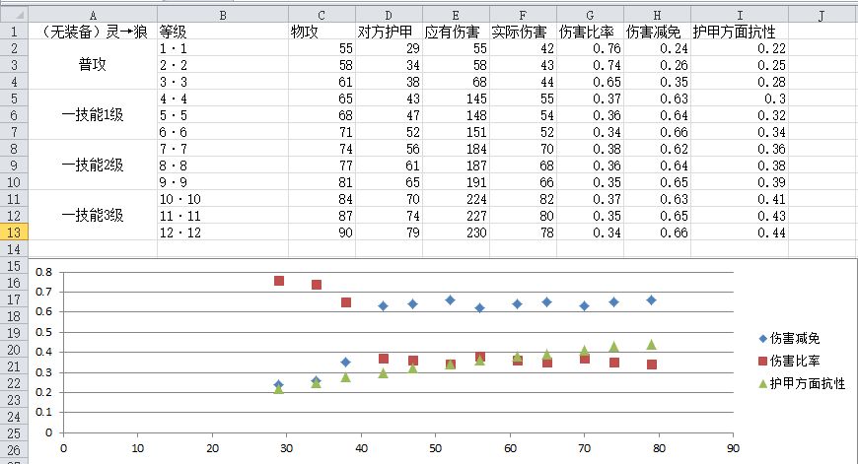Select the green 护甲方面抗性 legend entry
858x464 pixels.
point(802,383)
